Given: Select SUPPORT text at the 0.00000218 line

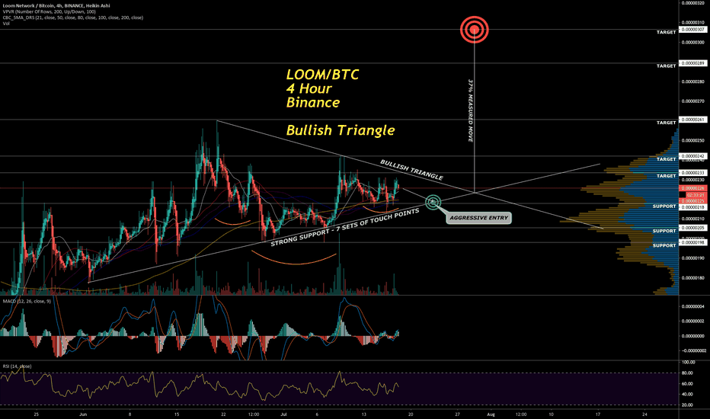Looking at the screenshot, I should point(664,206).
